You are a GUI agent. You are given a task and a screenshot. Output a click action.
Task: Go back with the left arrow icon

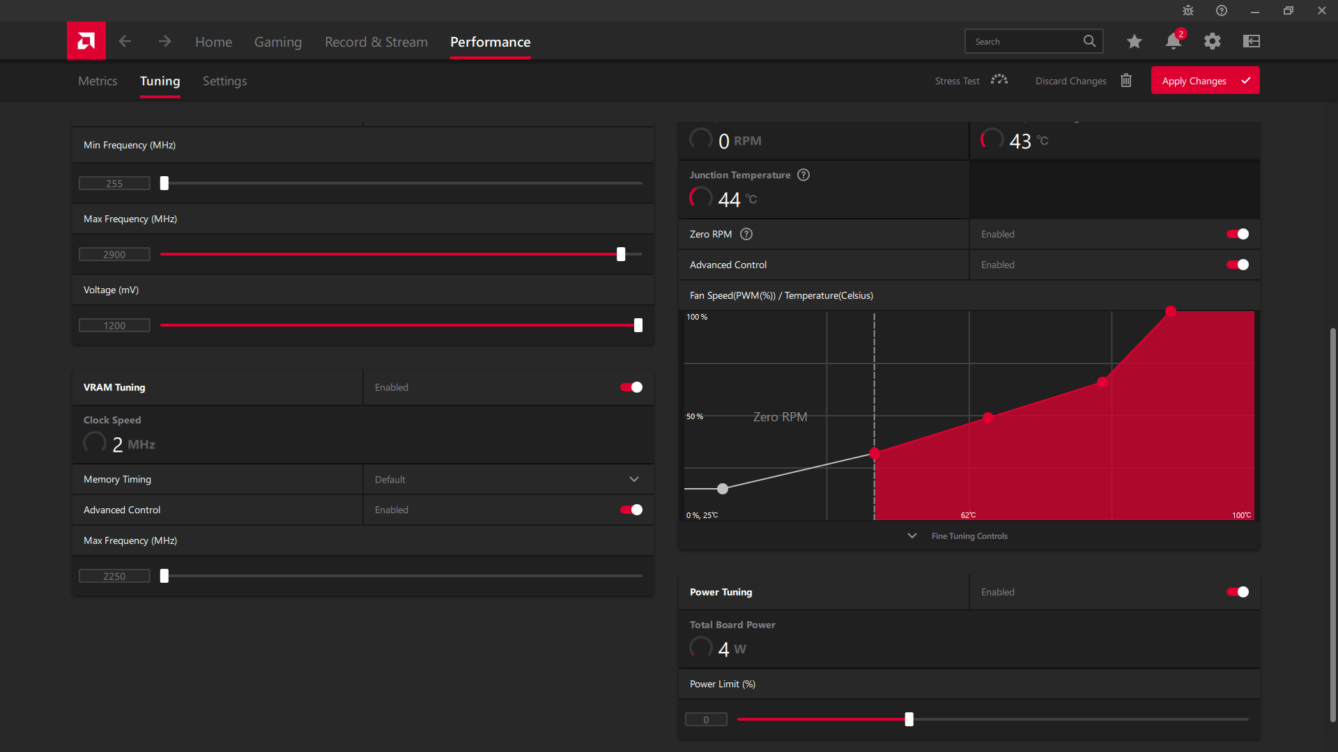point(125,41)
